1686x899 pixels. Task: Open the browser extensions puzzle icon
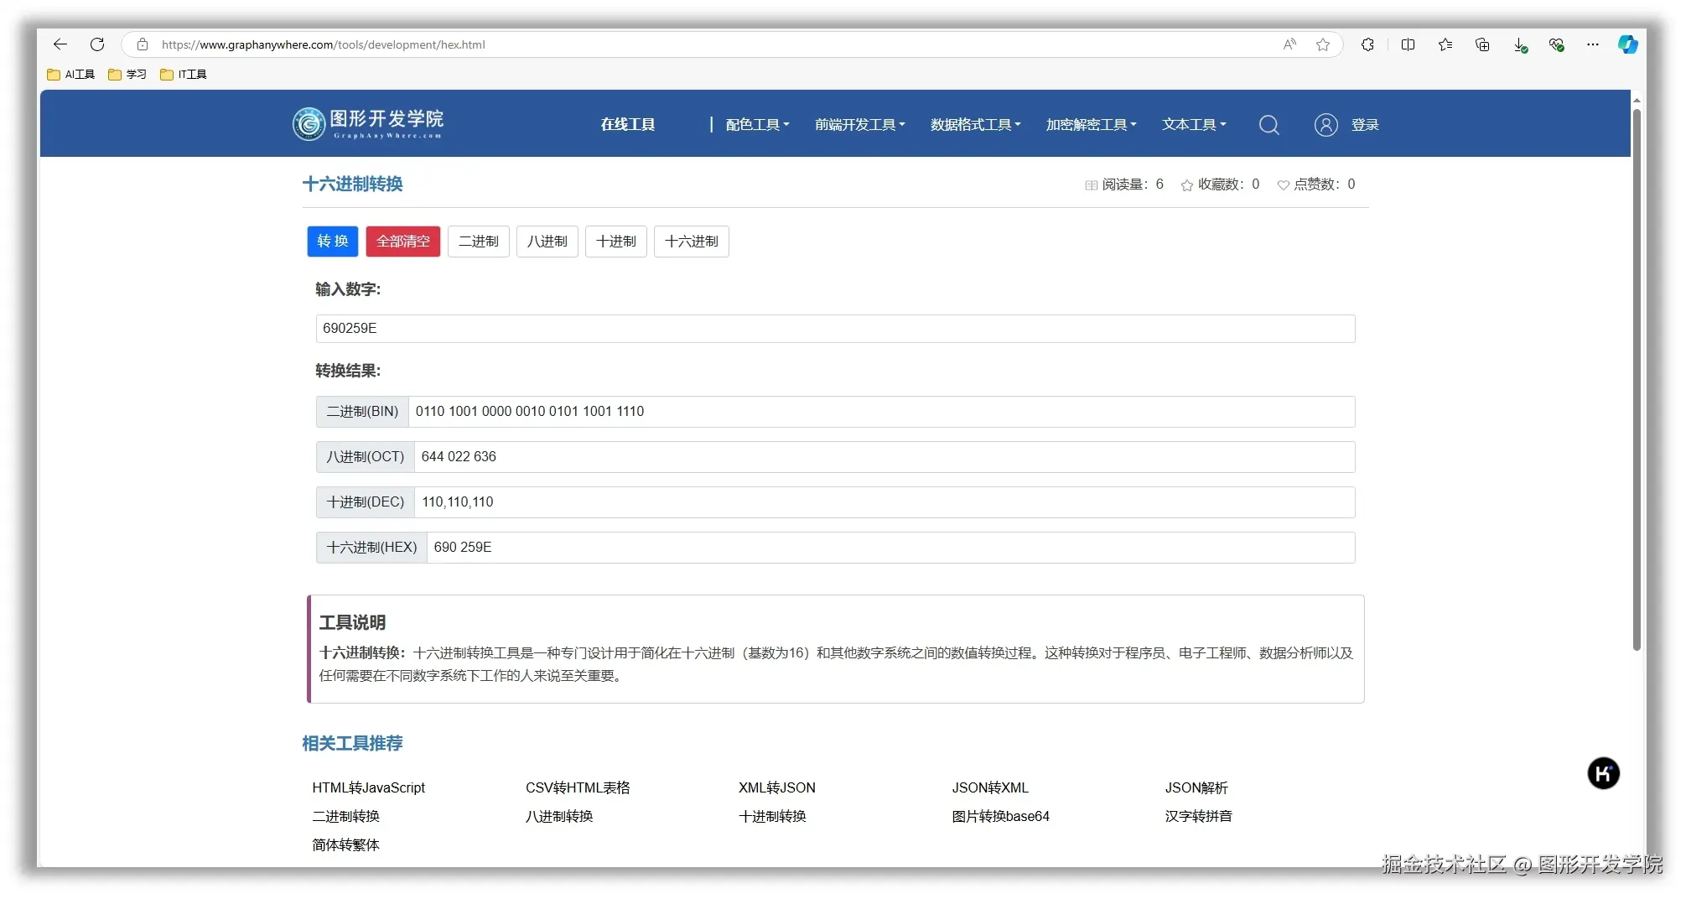(x=1367, y=44)
